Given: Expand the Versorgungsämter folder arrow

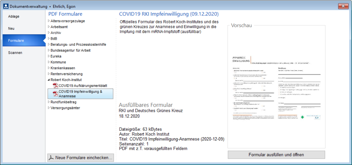Looking at the screenshot, I should 49,108.
